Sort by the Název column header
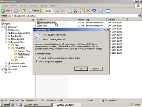 point(52,20)
